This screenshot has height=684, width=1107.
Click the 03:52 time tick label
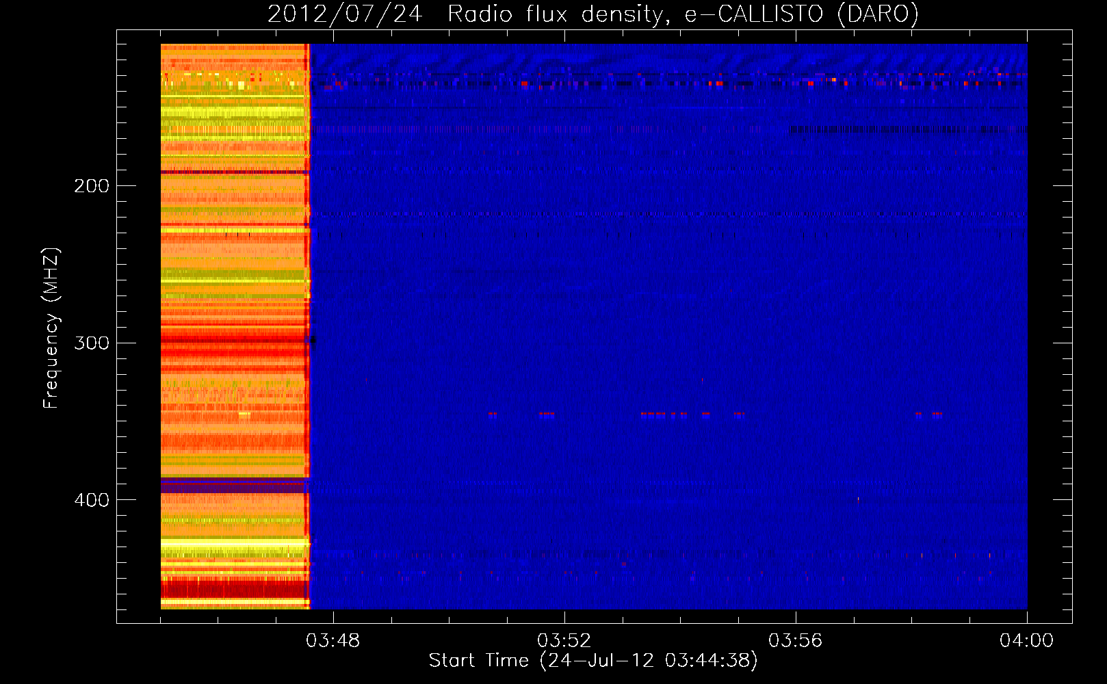point(564,641)
